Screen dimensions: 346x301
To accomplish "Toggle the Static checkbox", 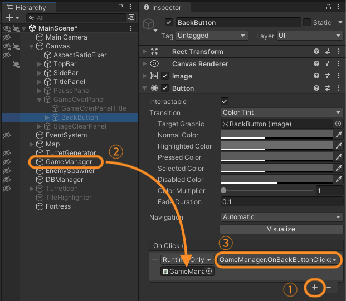I will click(x=307, y=22).
